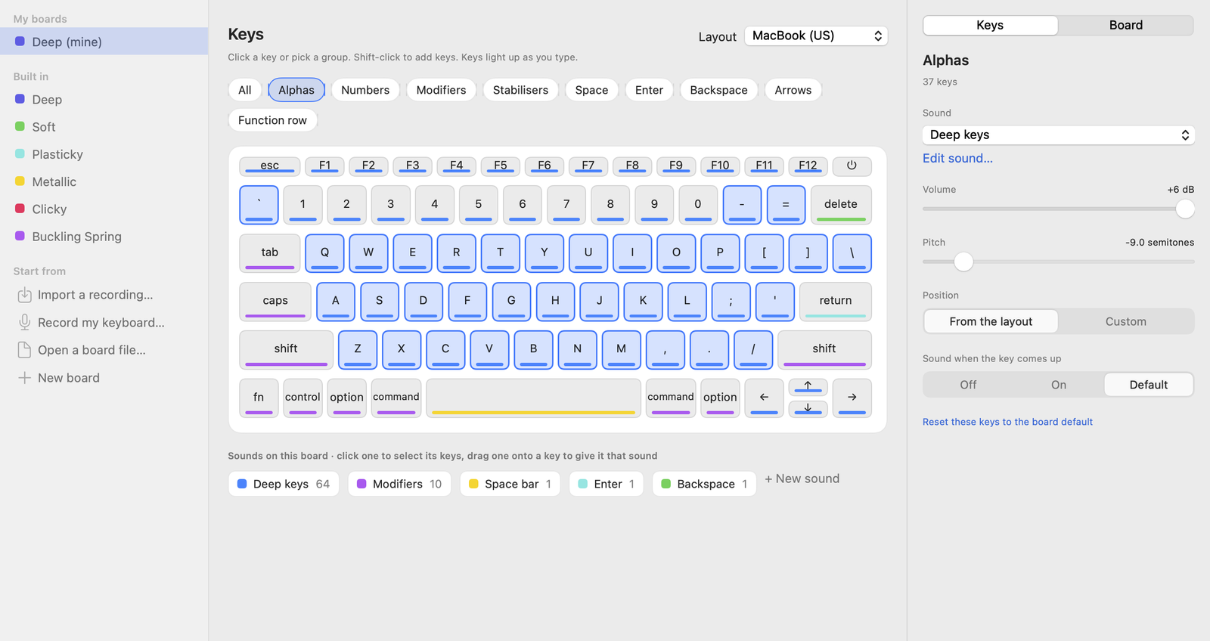
Task: Switch to the Board tab
Action: click(1126, 25)
